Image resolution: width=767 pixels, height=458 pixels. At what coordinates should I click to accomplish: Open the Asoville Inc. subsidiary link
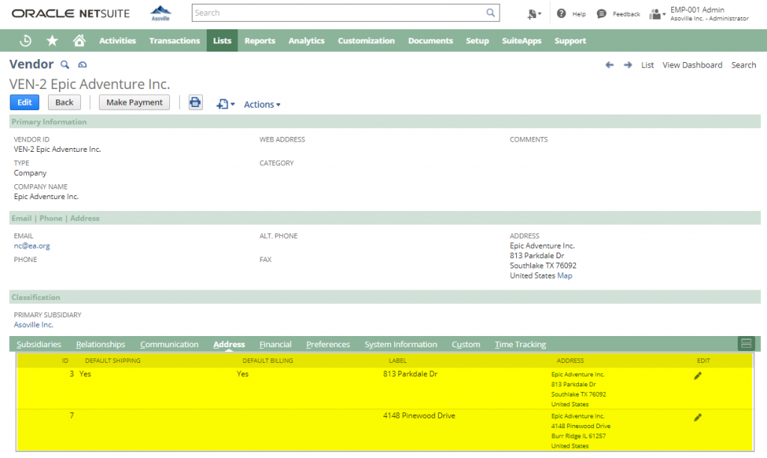[33, 325]
